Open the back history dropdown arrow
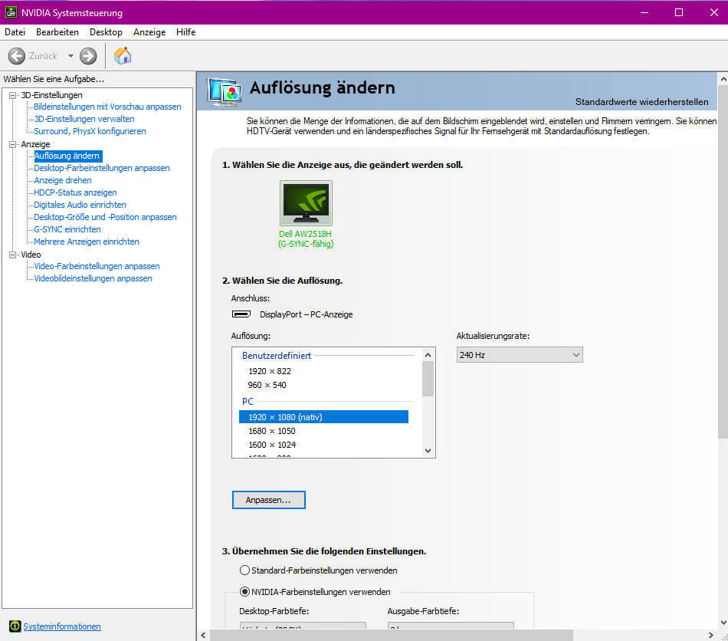Image resolution: width=728 pixels, height=641 pixels. click(71, 56)
